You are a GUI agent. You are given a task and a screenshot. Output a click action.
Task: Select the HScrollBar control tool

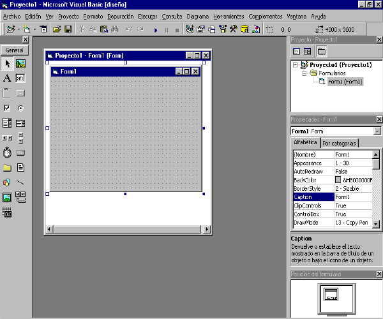point(7,138)
